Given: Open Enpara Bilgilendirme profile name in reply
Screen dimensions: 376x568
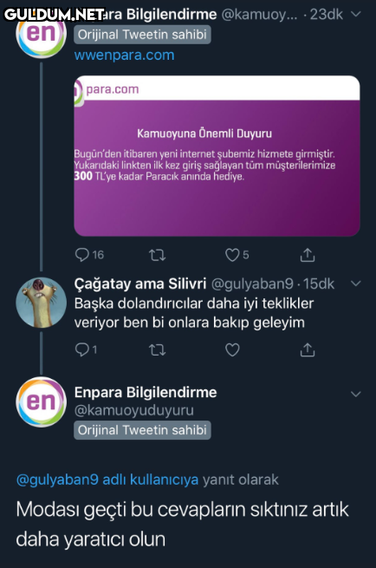Looking at the screenshot, I should [146, 392].
